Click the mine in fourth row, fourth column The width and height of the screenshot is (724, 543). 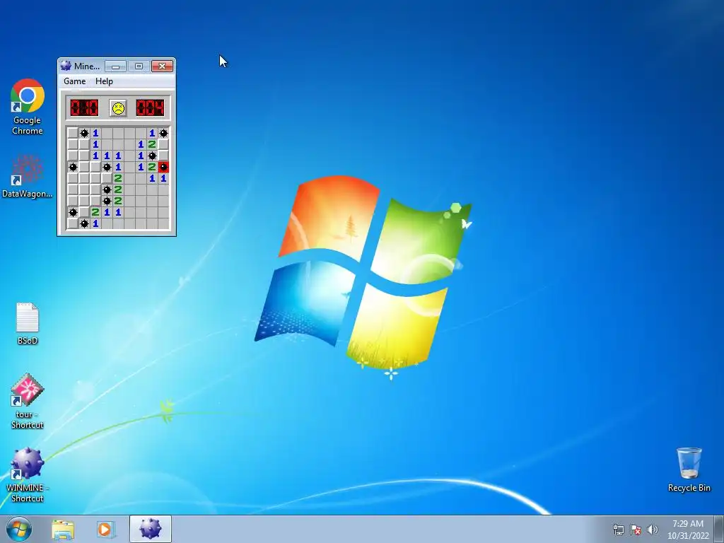(x=107, y=167)
